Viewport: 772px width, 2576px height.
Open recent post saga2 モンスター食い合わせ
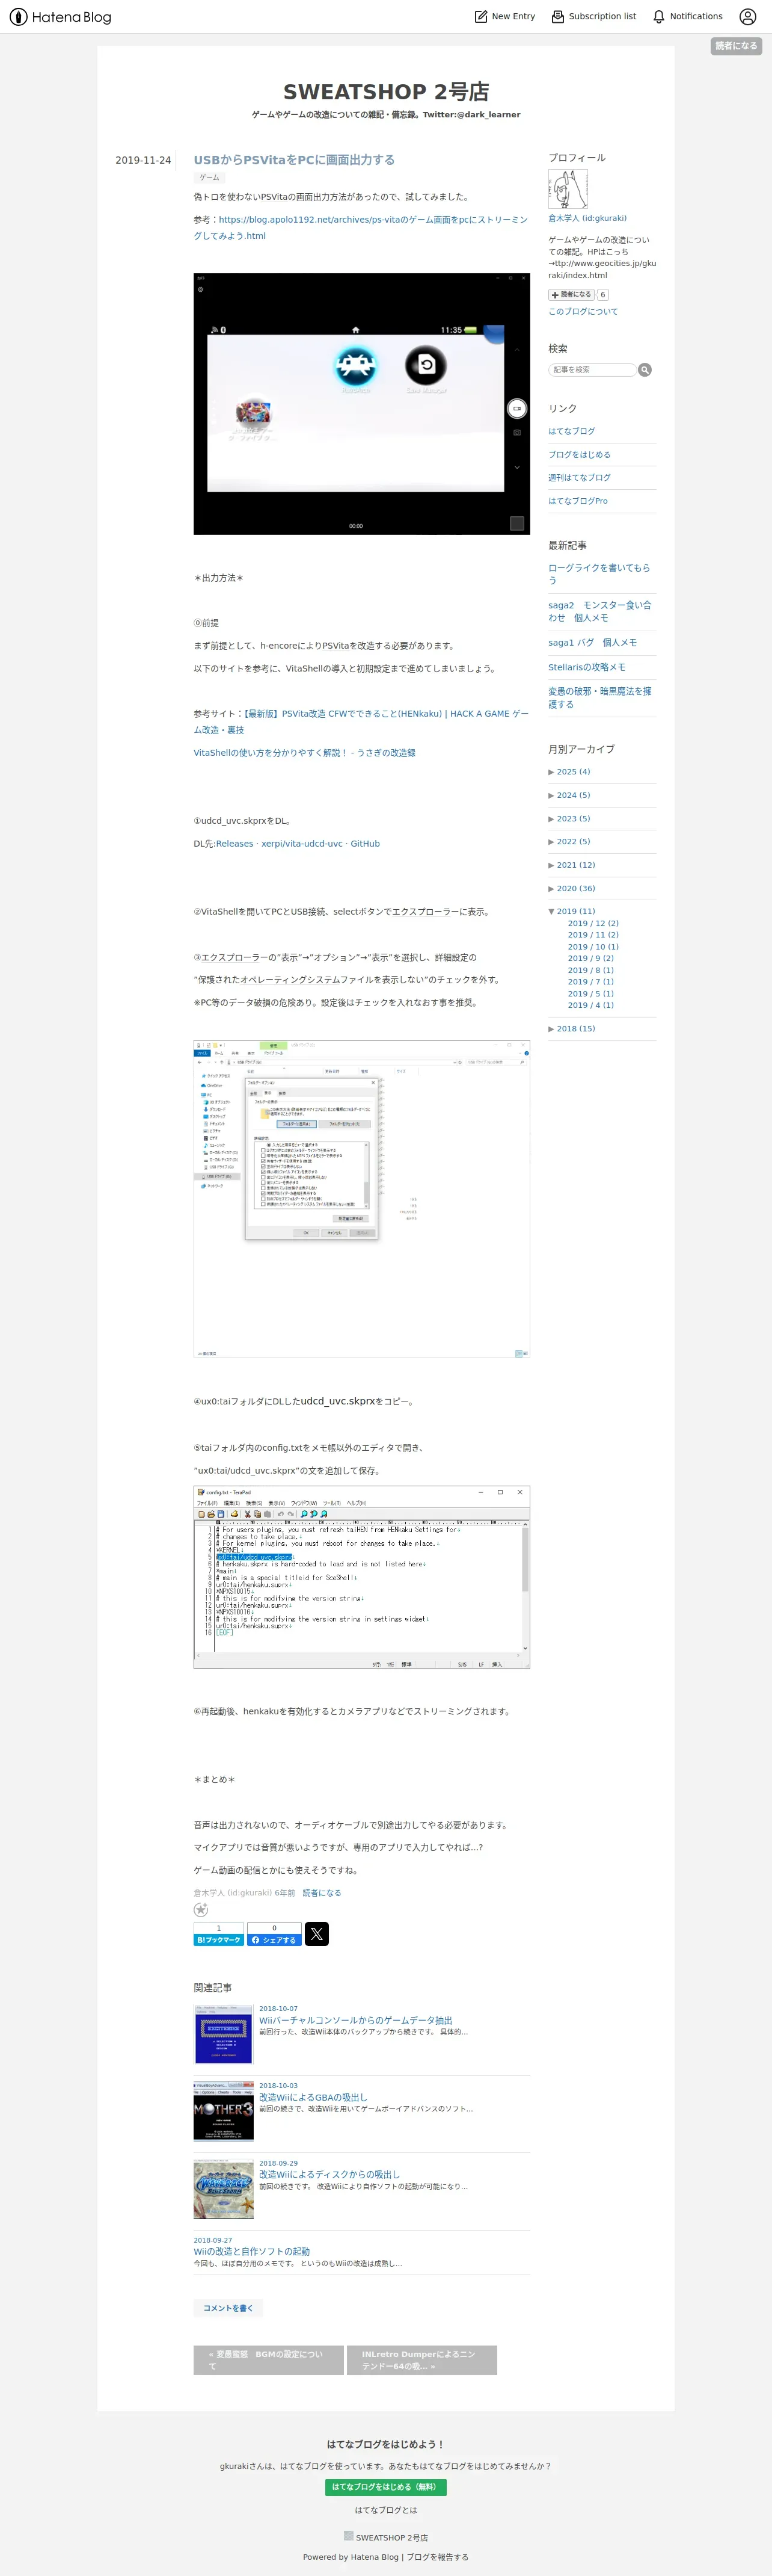(599, 612)
